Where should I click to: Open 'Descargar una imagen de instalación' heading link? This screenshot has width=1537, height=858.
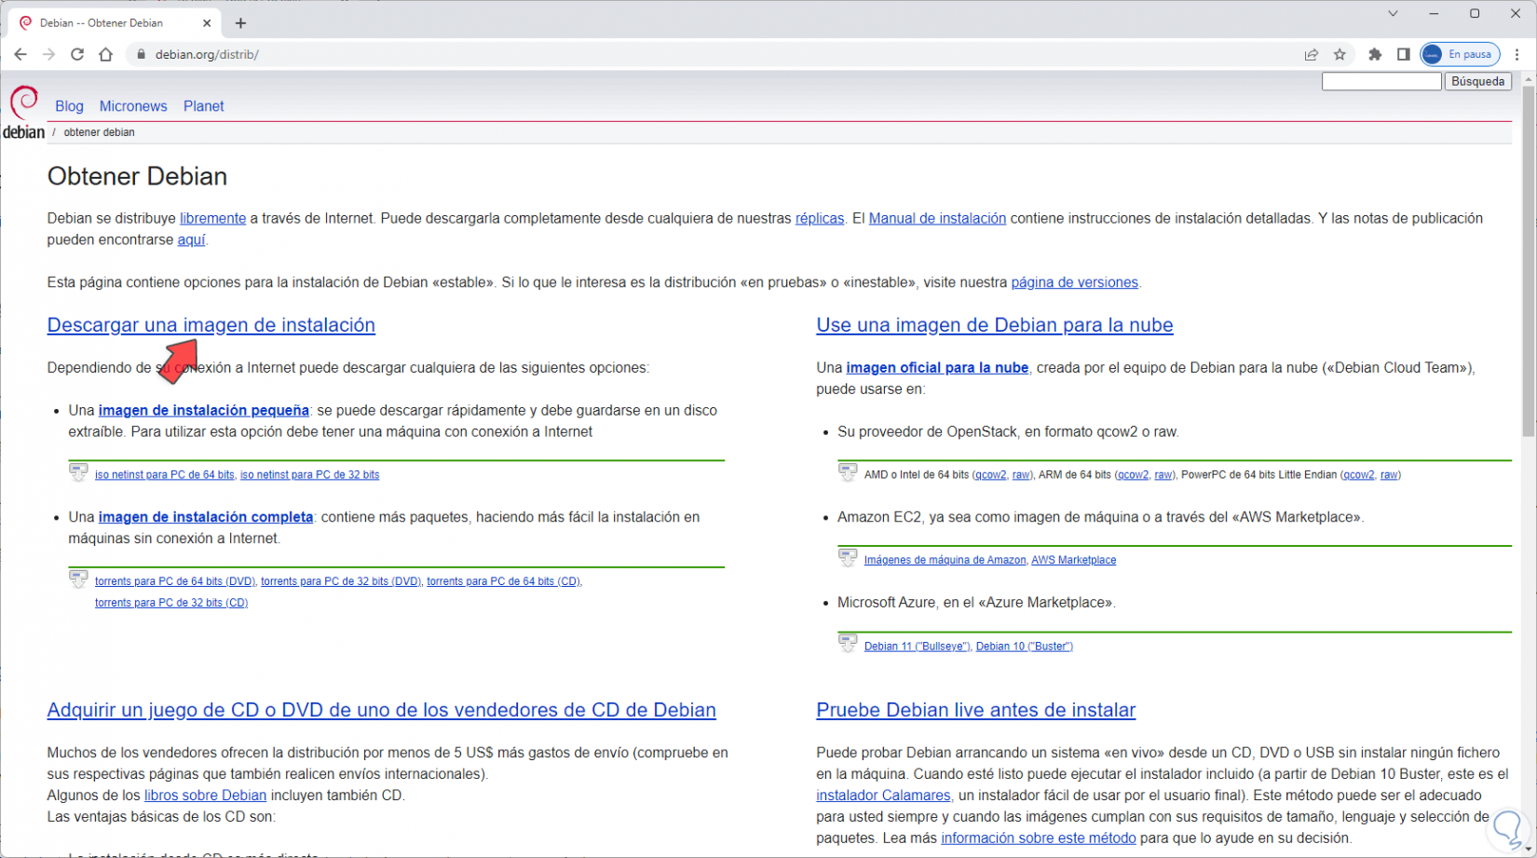point(211,325)
